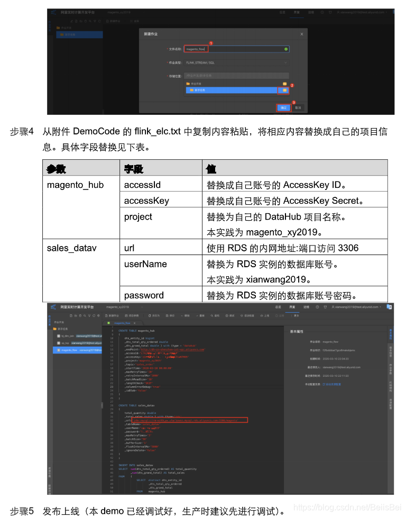Click the userName table cell
Screen dimensions: 406x517
[x=161, y=270]
